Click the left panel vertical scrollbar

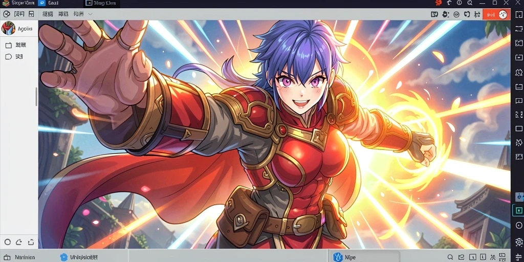pos(36,97)
